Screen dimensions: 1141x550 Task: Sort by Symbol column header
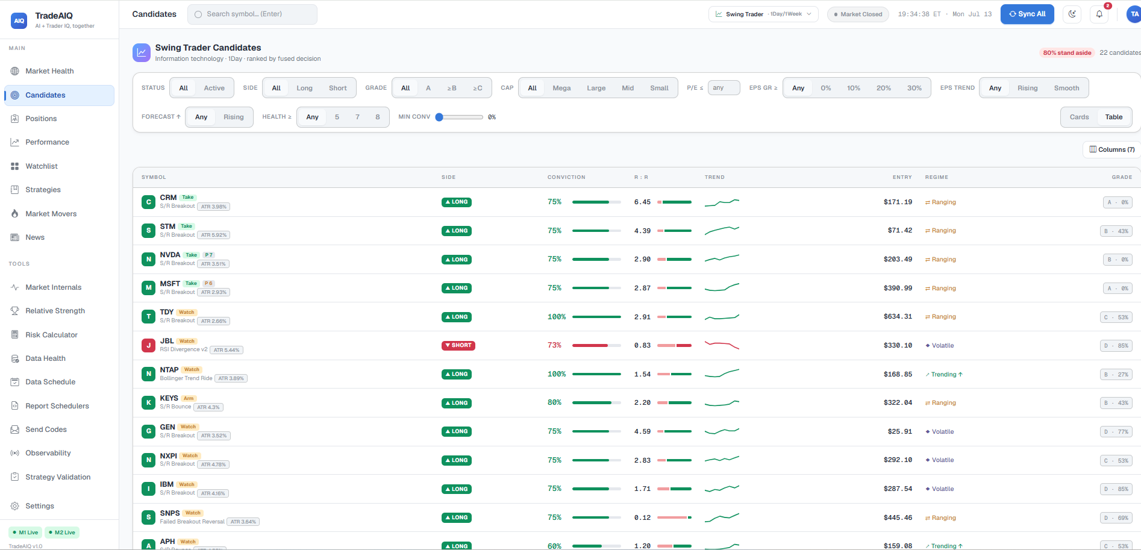pyautogui.click(x=154, y=177)
